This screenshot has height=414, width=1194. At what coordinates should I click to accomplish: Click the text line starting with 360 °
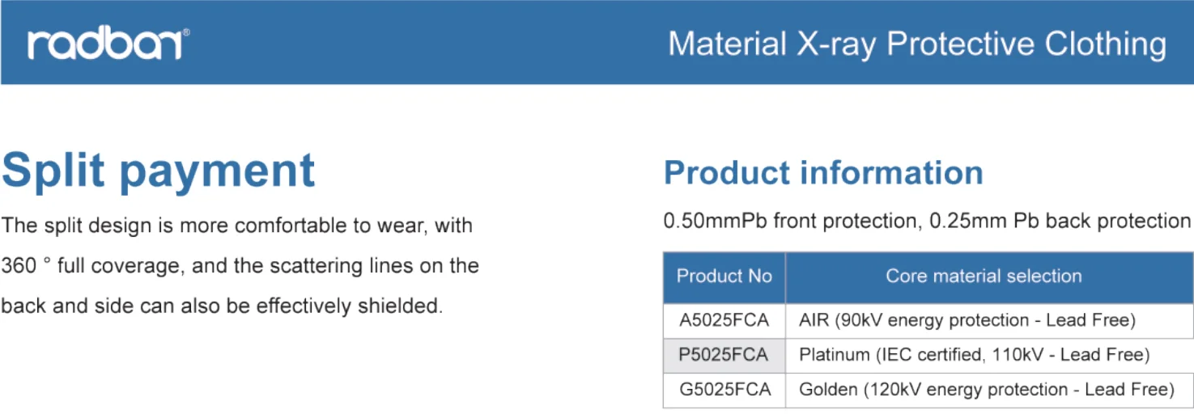click(x=240, y=266)
